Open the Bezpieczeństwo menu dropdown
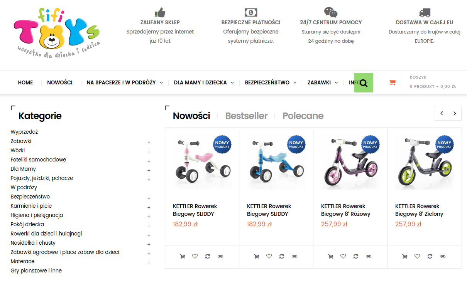This screenshot has height=284, width=467. [x=271, y=82]
